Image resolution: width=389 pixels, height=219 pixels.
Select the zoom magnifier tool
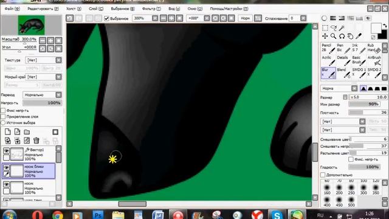334,36
